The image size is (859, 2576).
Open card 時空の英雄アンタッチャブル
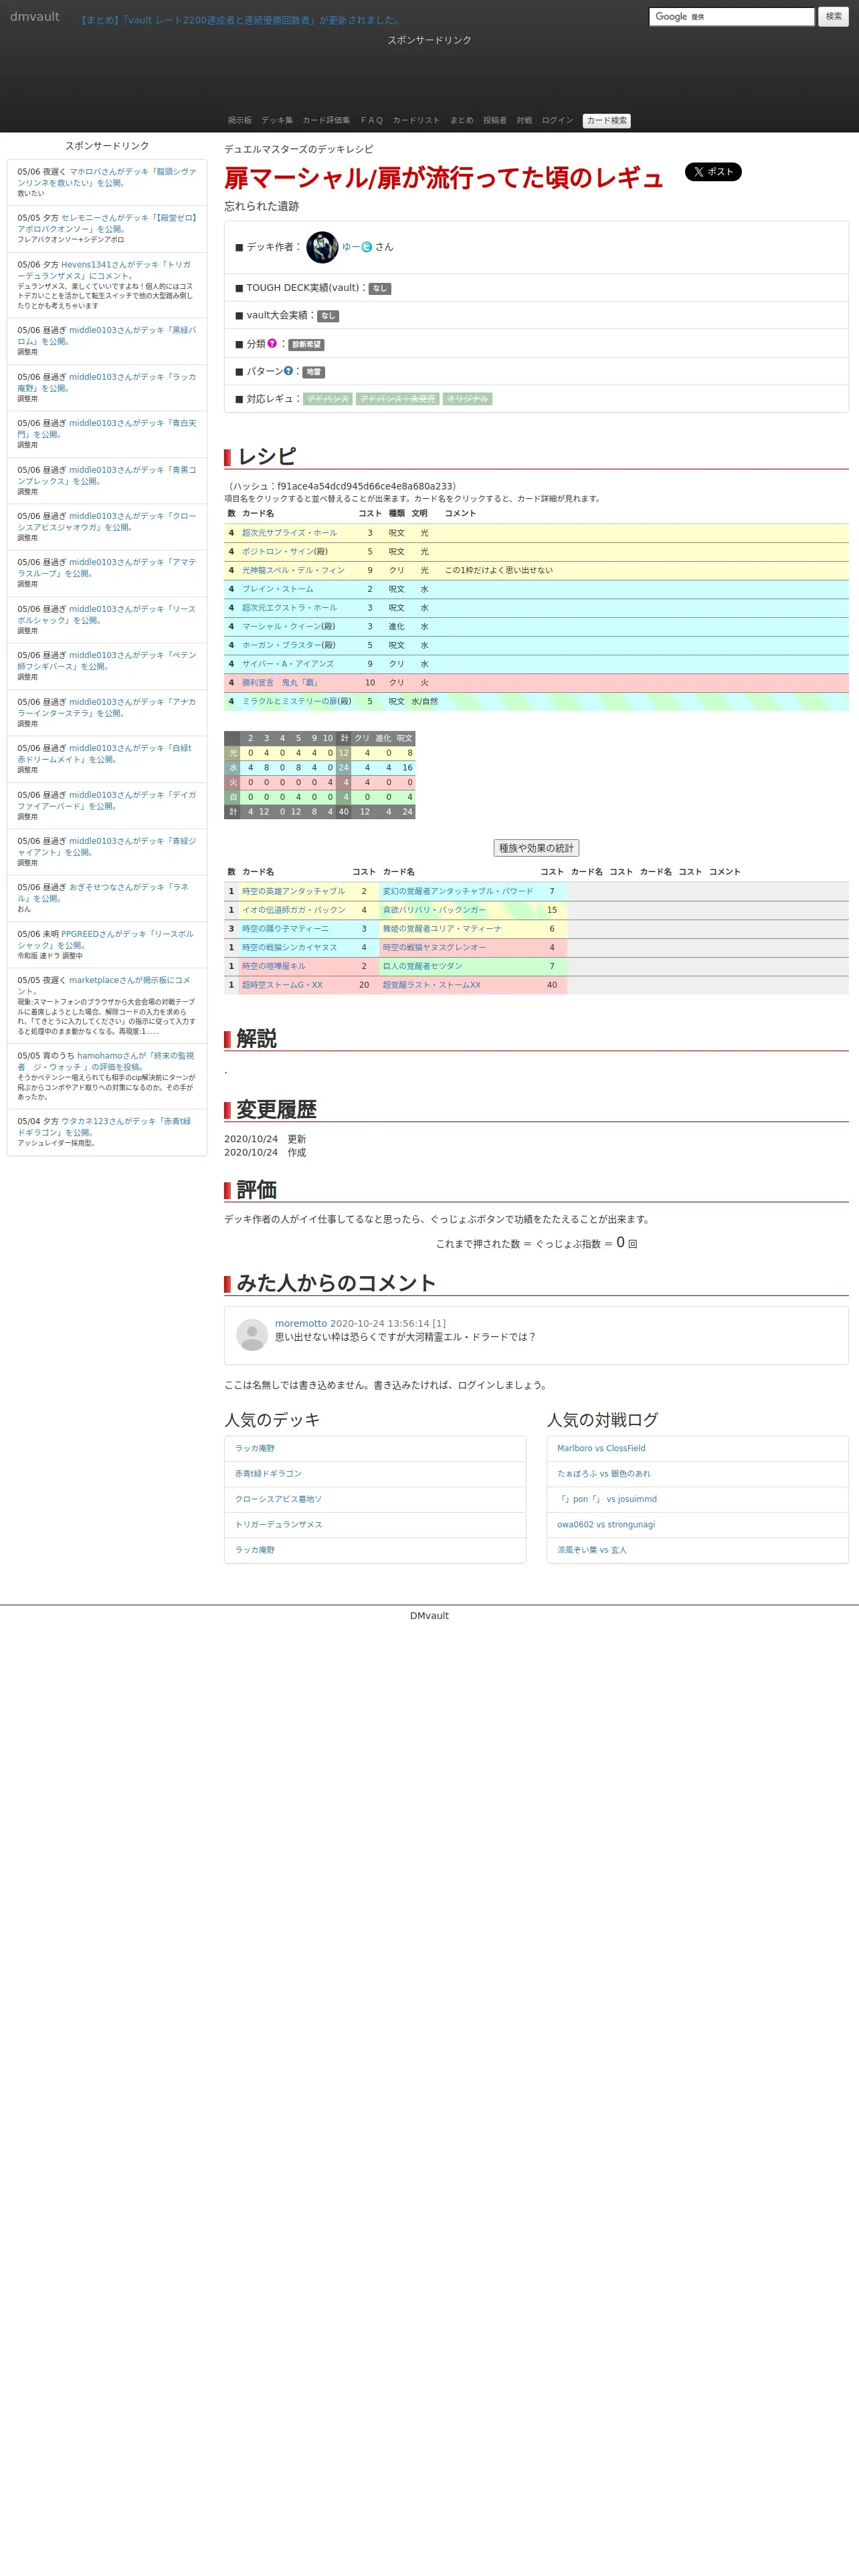[x=293, y=891]
